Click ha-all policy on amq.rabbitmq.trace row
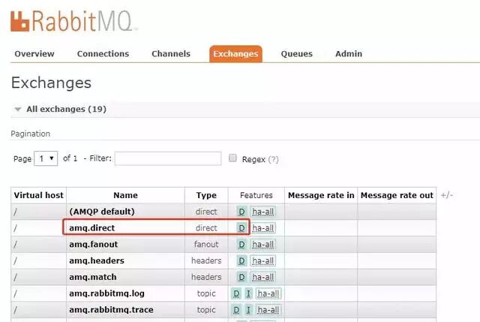 (x=268, y=310)
